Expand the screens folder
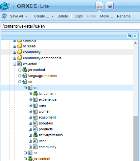 click(14, 46)
